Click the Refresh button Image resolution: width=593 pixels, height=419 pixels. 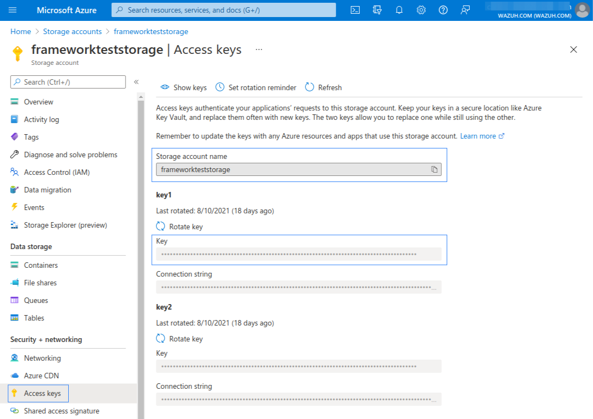click(323, 87)
